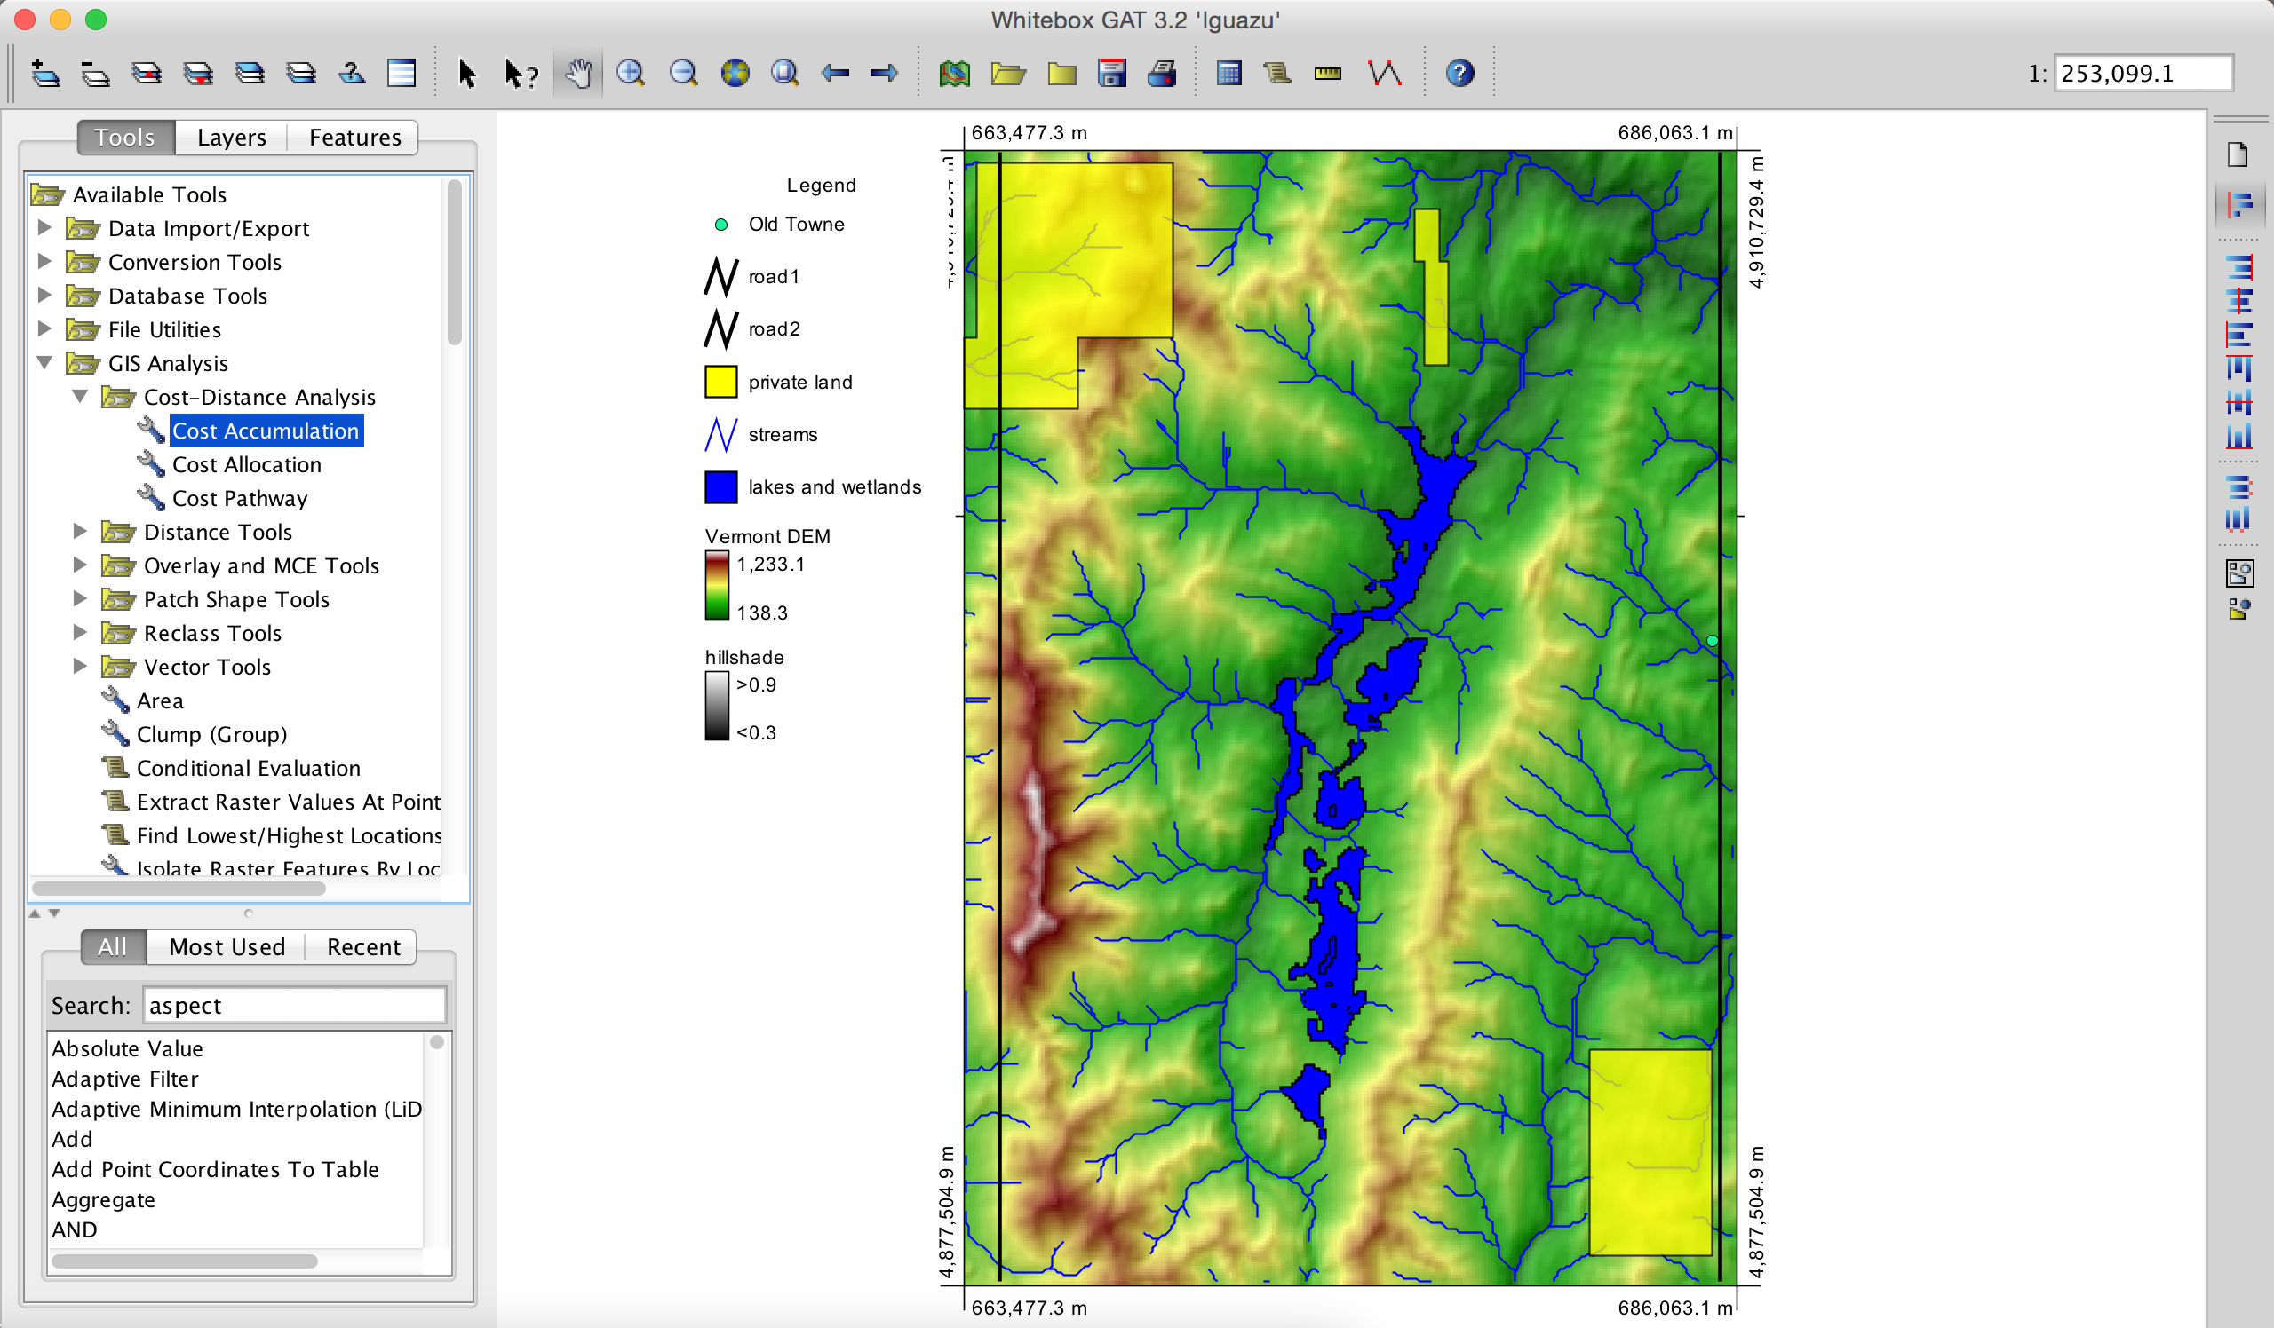Activate the Pan tool
The width and height of the screenshot is (2274, 1328).
pos(578,73)
